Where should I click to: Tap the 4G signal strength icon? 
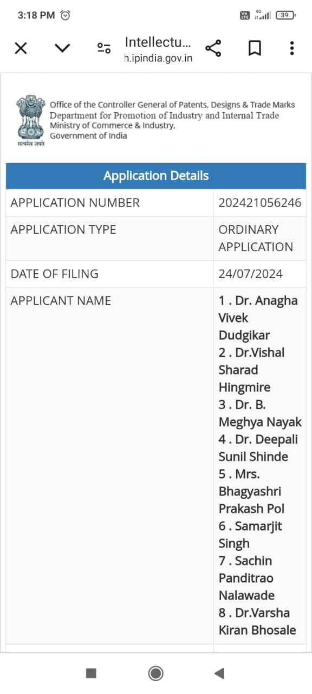click(262, 15)
